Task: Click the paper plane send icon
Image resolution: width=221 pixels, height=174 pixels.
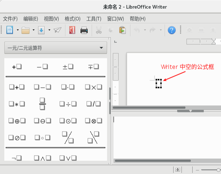Action: (x=57, y=30)
